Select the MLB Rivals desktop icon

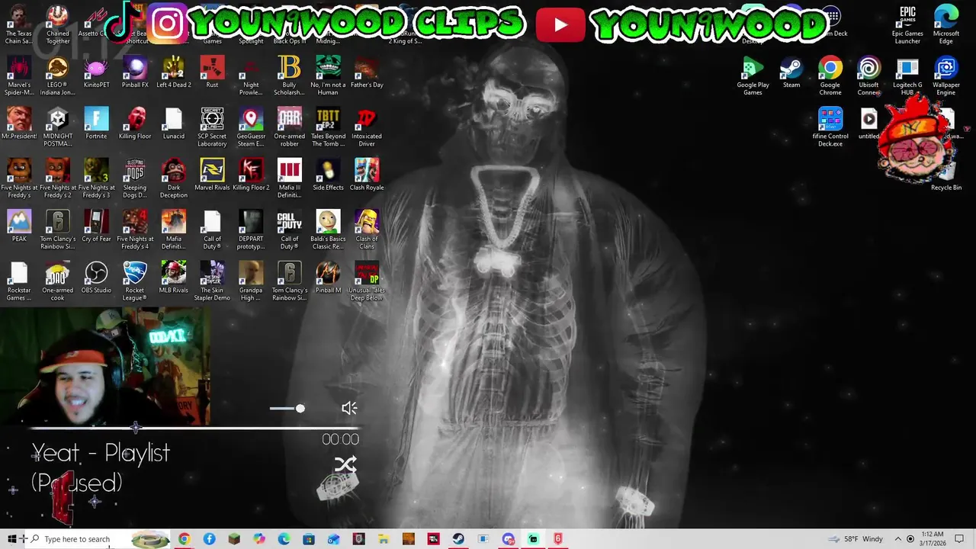click(173, 276)
